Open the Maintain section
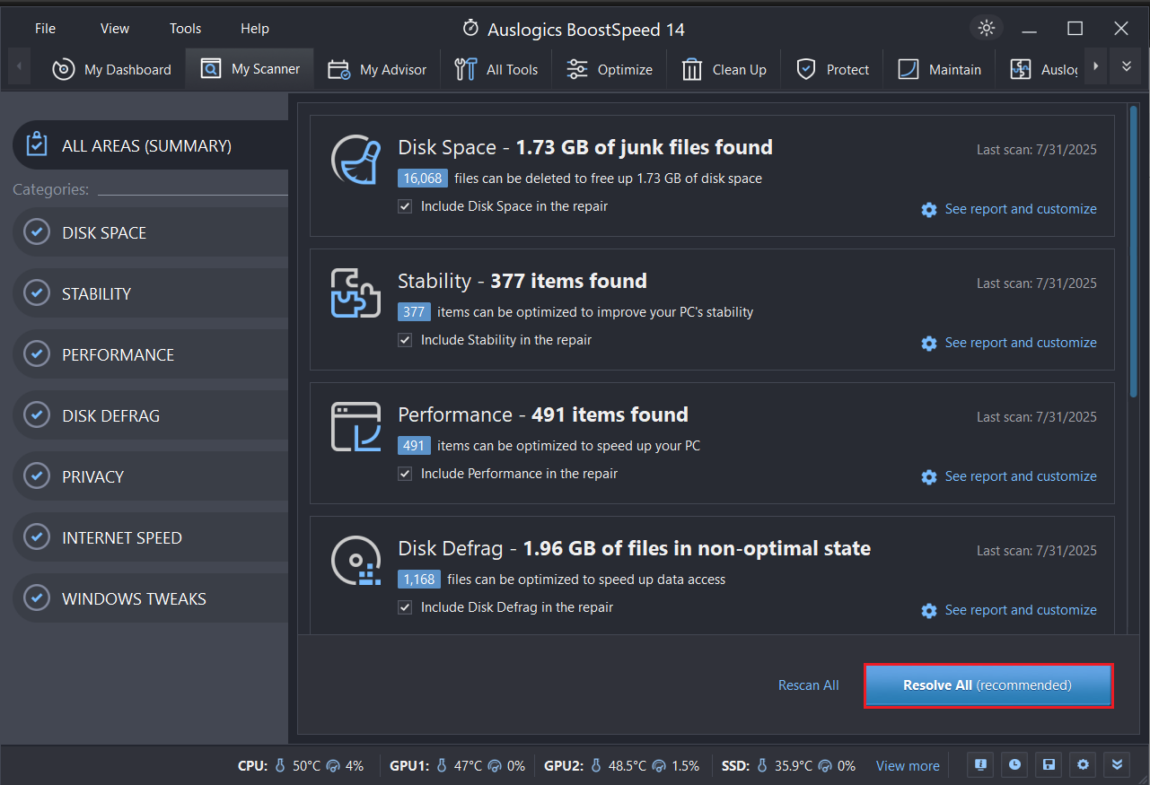Image resolution: width=1150 pixels, height=785 pixels. 939,68
